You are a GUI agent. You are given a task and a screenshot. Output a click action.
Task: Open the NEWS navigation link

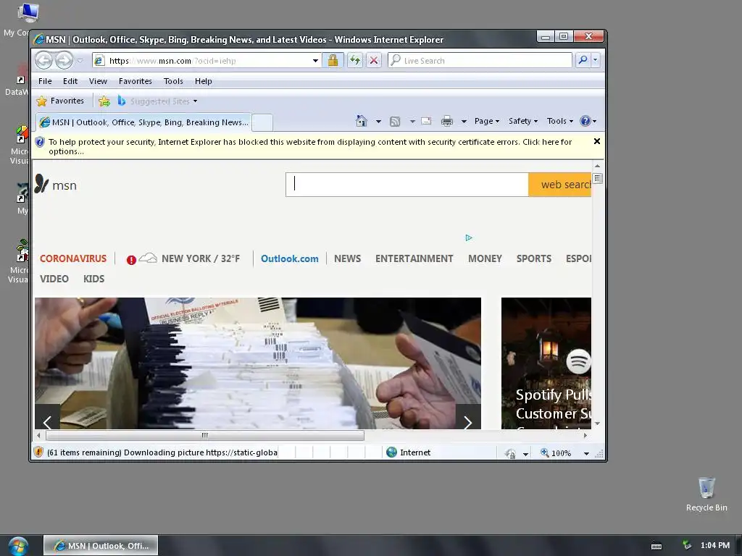(347, 258)
